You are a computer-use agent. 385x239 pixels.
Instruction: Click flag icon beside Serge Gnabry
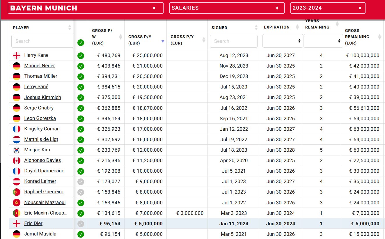coord(16,108)
